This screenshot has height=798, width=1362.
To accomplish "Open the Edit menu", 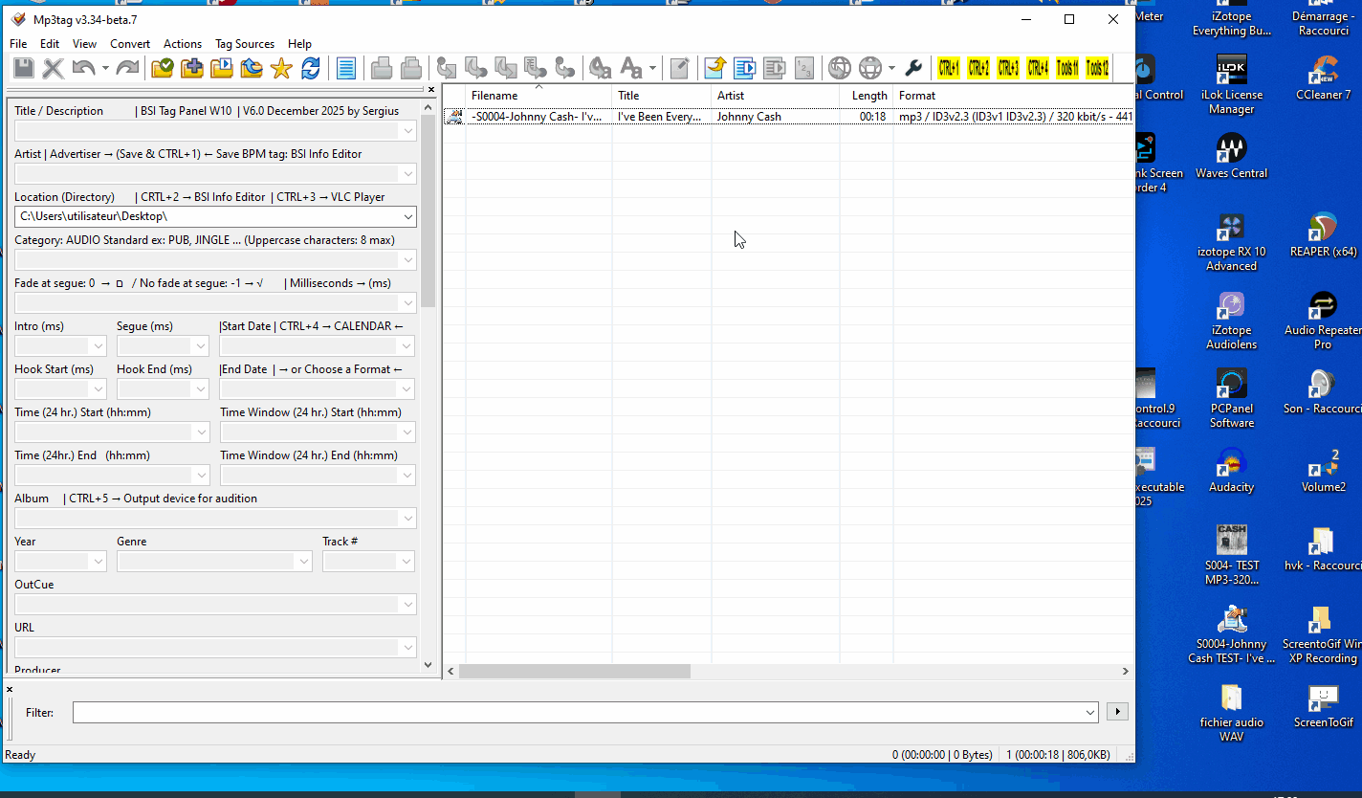I will coord(50,44).
